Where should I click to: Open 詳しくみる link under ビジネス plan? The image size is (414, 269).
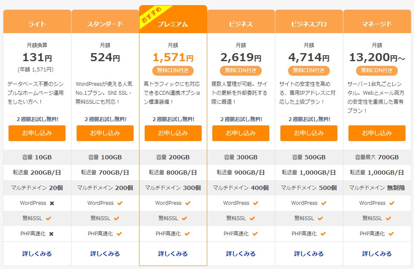click(241, 254)
